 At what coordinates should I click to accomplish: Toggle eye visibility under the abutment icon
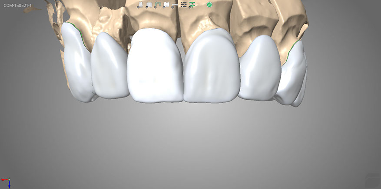tap(139, 7)
